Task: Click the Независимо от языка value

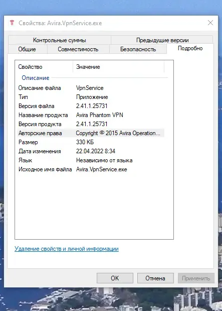Action: (104, 160)
